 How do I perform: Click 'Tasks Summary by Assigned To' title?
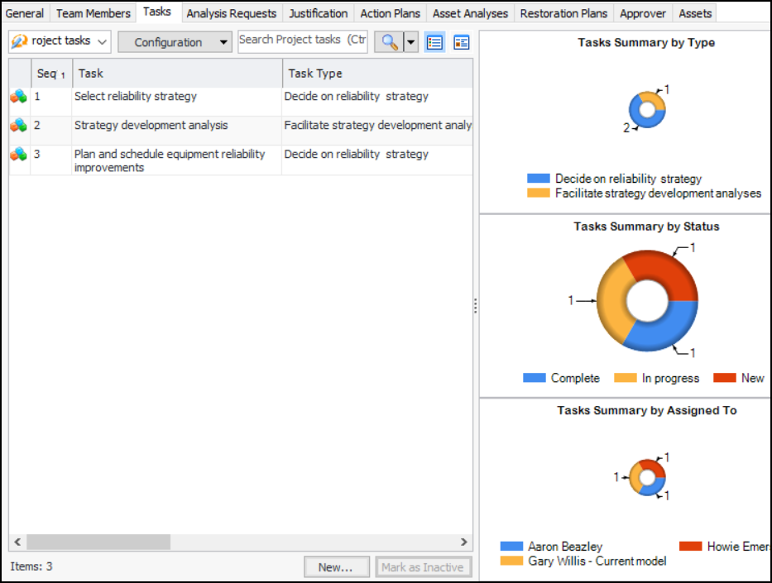(646, 410)
